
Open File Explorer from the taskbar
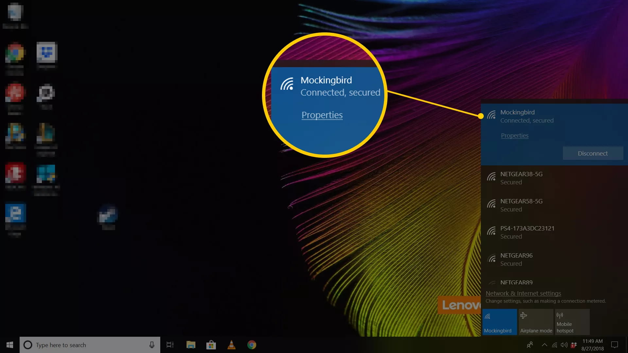191,345
